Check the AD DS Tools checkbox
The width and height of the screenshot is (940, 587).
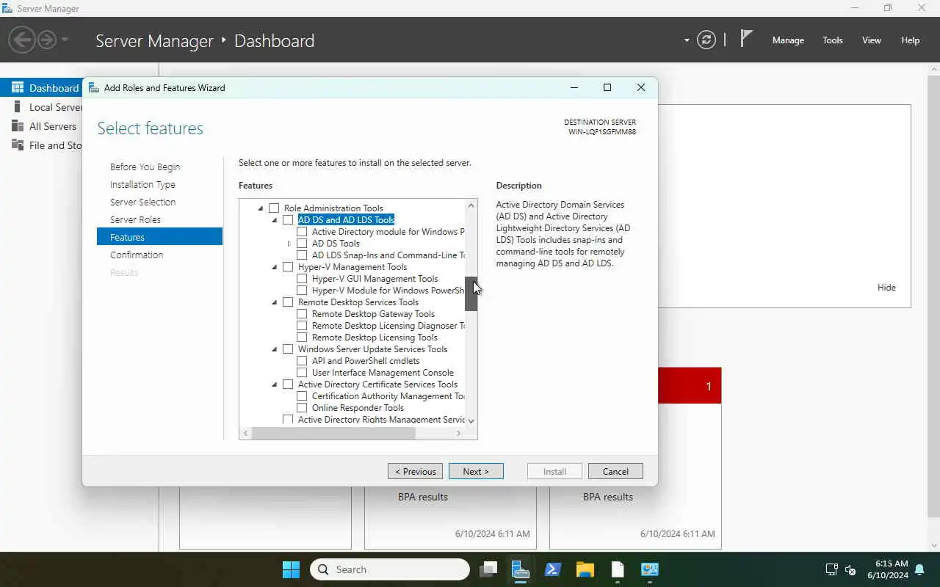(302, 244)
